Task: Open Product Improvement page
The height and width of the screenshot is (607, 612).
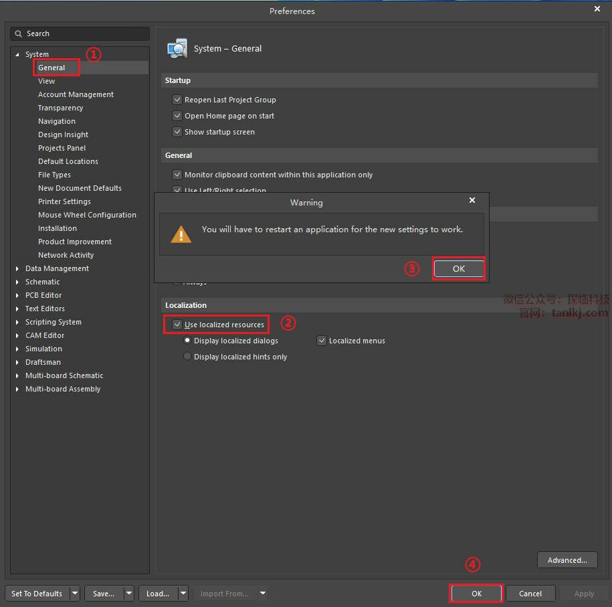Action: coord(74,242)
